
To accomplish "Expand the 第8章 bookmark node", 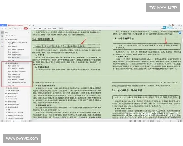I will (x=6, y=104).
